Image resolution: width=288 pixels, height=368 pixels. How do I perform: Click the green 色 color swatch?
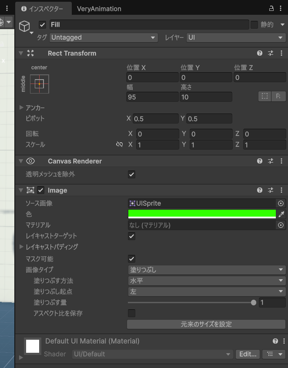pyautogui.click(x=202, y=214)
